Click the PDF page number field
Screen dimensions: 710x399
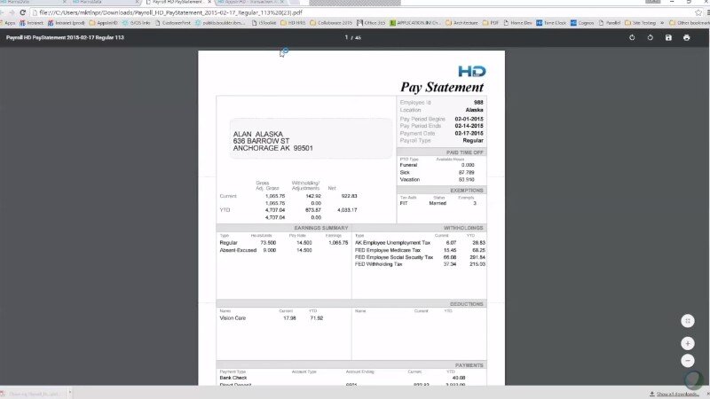tap(347, 38)
